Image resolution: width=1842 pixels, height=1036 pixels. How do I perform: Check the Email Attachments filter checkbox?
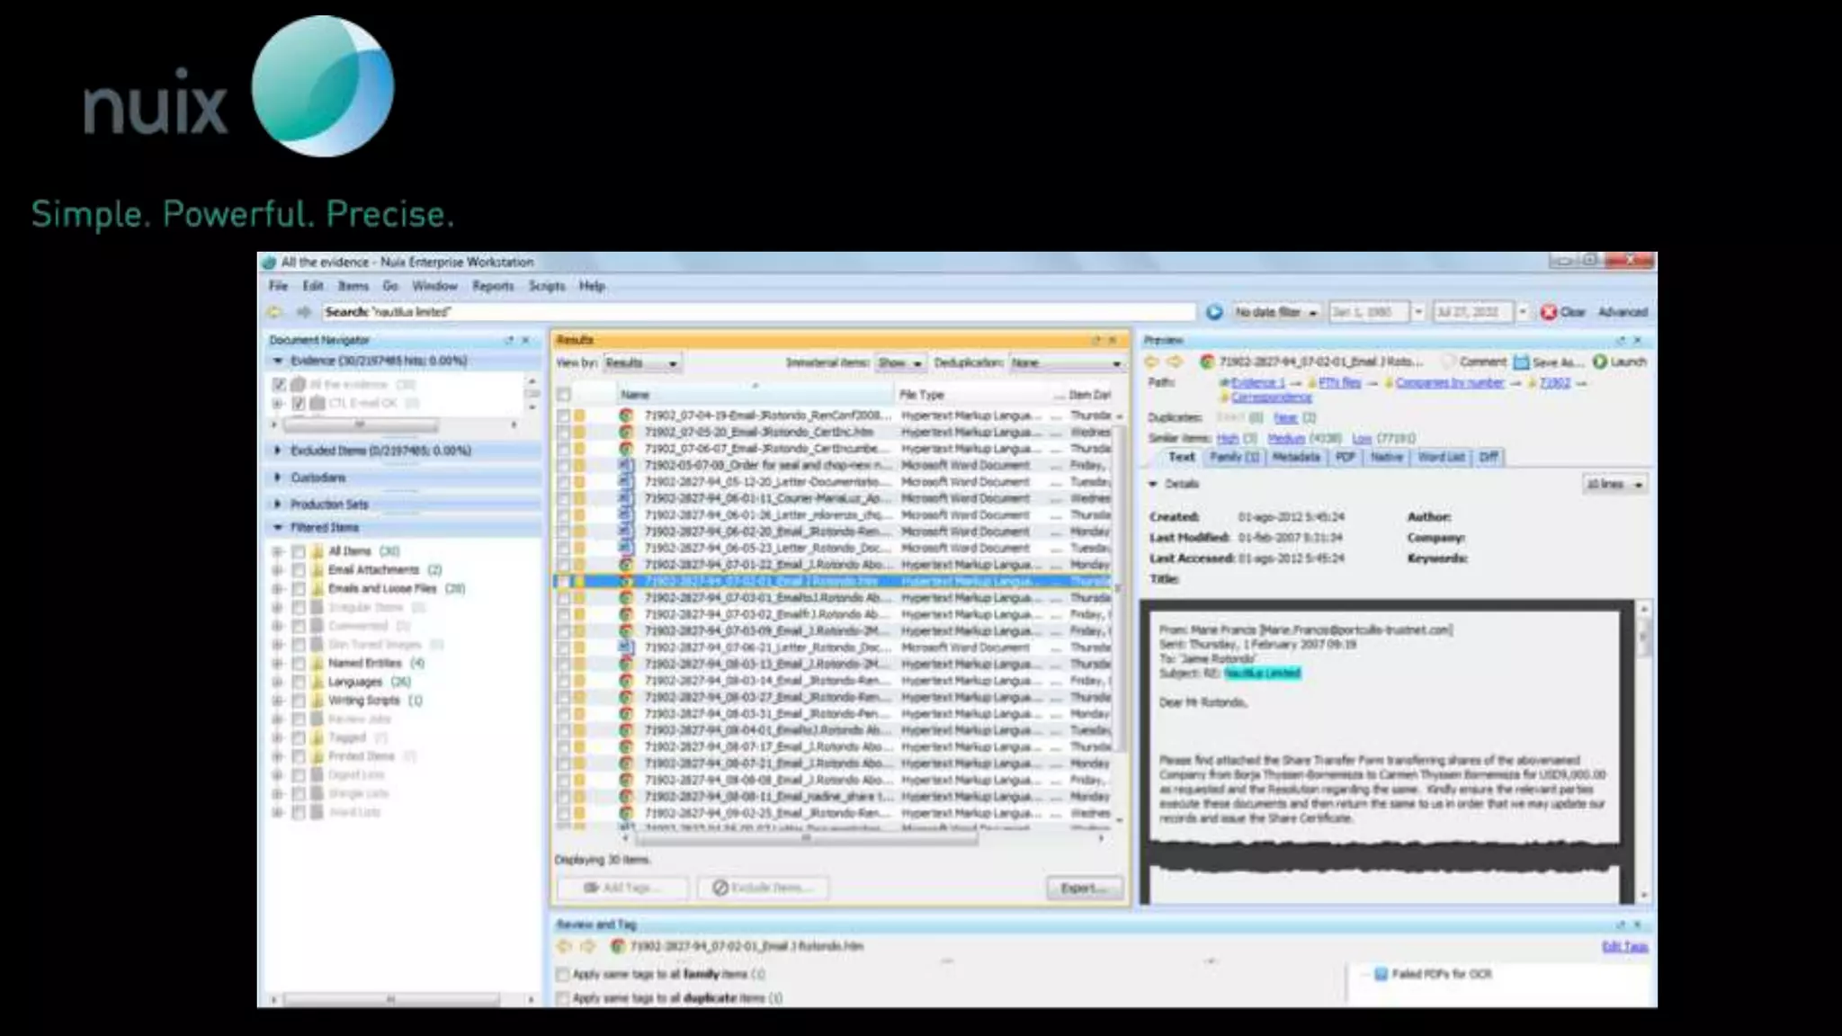click(299, 570)
